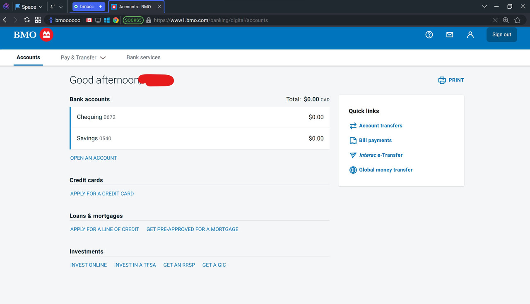The height and width of the screenshot is (304, 530).
Task: Reload the page with the refresh icon
Action: (x=27, y=20)
